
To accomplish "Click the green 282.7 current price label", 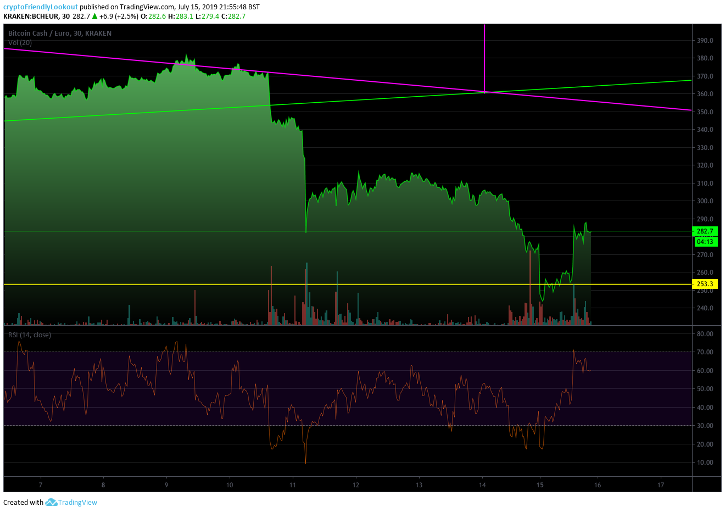I will pyautogui.click(x=705, y=231).
